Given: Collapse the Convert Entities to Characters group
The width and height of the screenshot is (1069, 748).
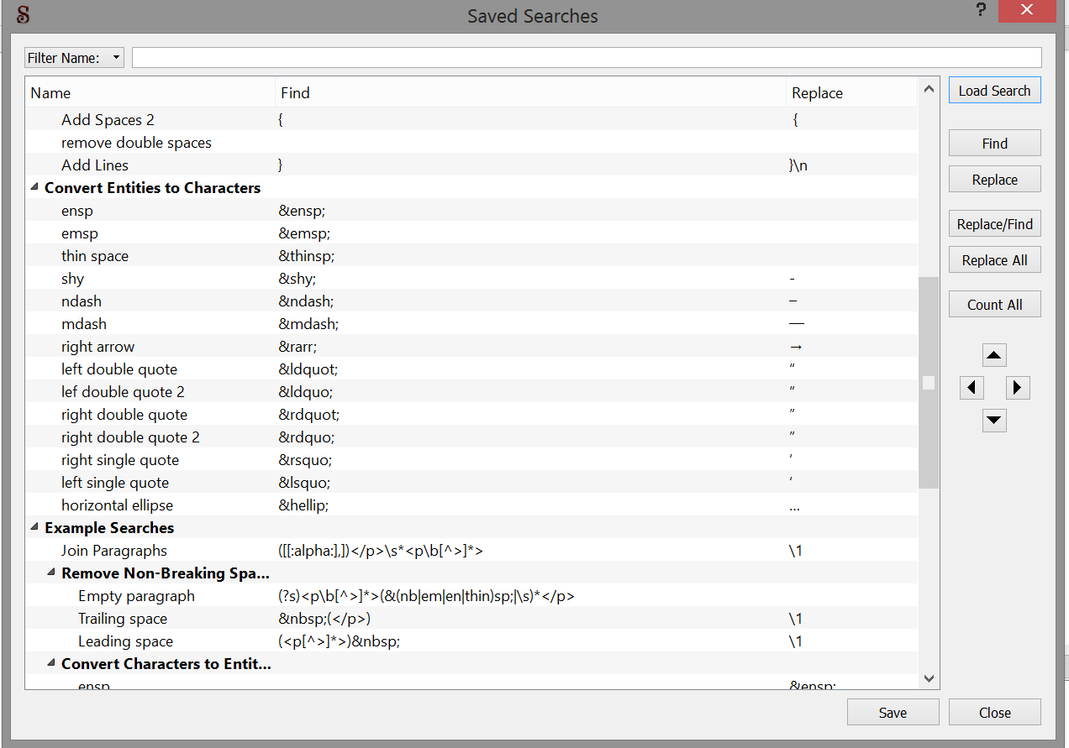Looking at the screenshot, I should (34, 188).
